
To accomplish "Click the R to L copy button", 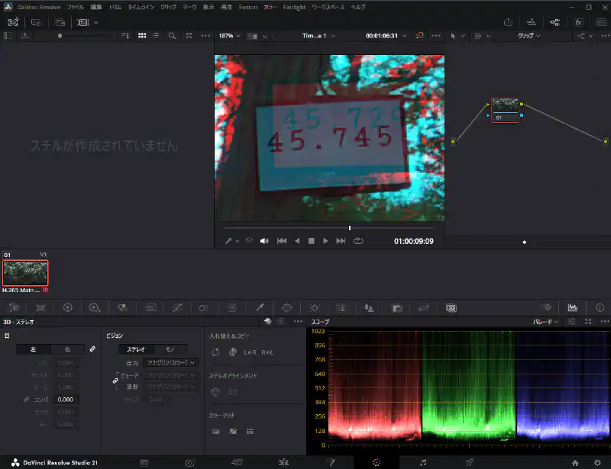I will pos(267,352).
